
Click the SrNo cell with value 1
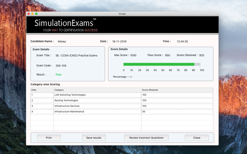(42, 95)
